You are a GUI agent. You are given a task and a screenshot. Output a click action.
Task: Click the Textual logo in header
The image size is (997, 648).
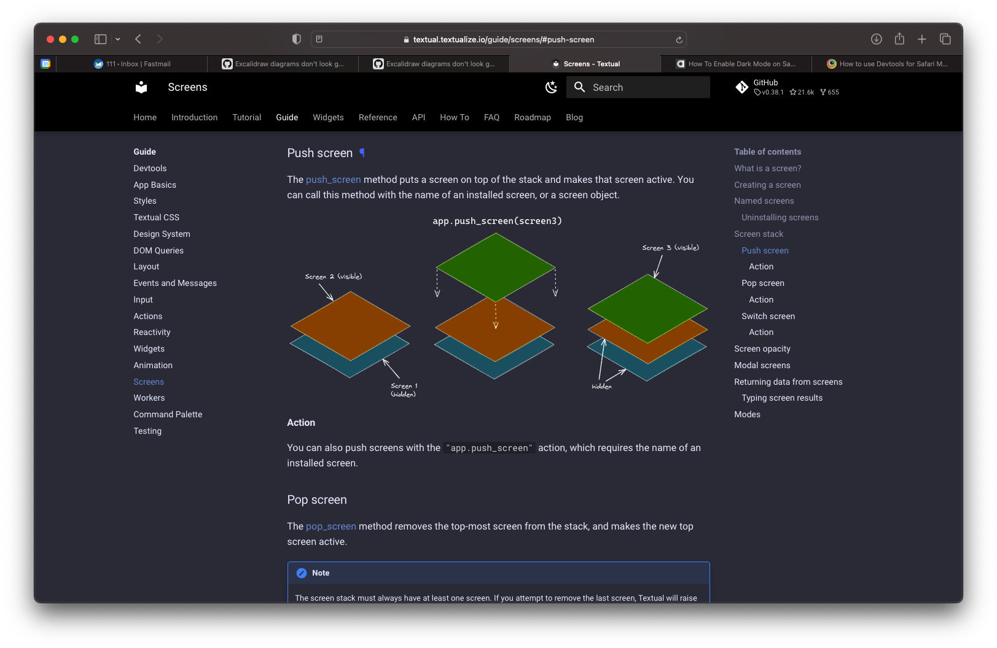tap(141, 87)
